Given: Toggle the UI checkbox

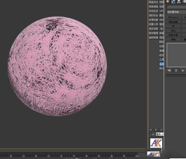Looking at the screenshot, I should pos(150,134).
